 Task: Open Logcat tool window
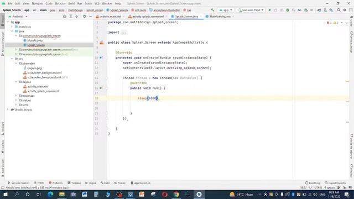point(91,183)
